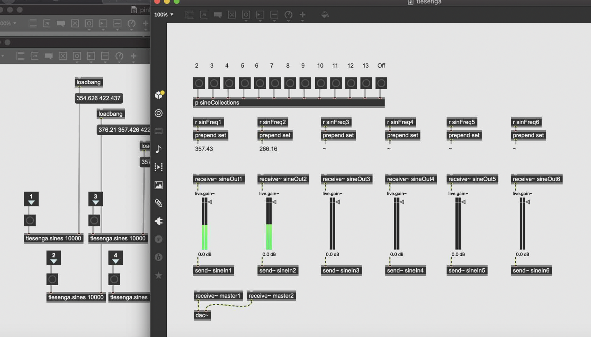Open the star favorites icon

click(x=158, y=275)
